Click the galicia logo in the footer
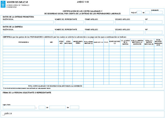This screenshot has width=165, height=118. coord(7,114)
